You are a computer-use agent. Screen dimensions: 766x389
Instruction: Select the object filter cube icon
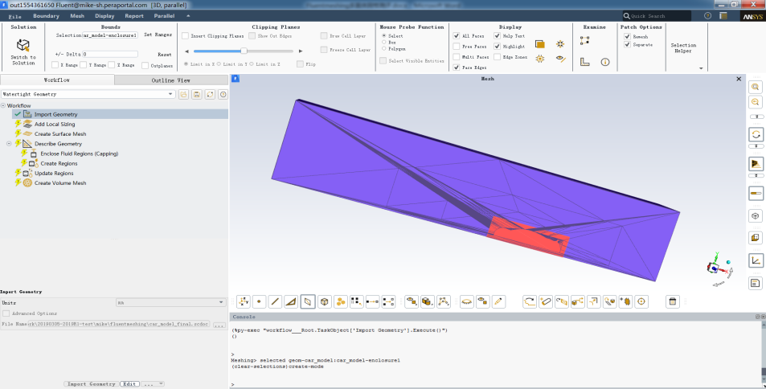(x=325, y=302)
